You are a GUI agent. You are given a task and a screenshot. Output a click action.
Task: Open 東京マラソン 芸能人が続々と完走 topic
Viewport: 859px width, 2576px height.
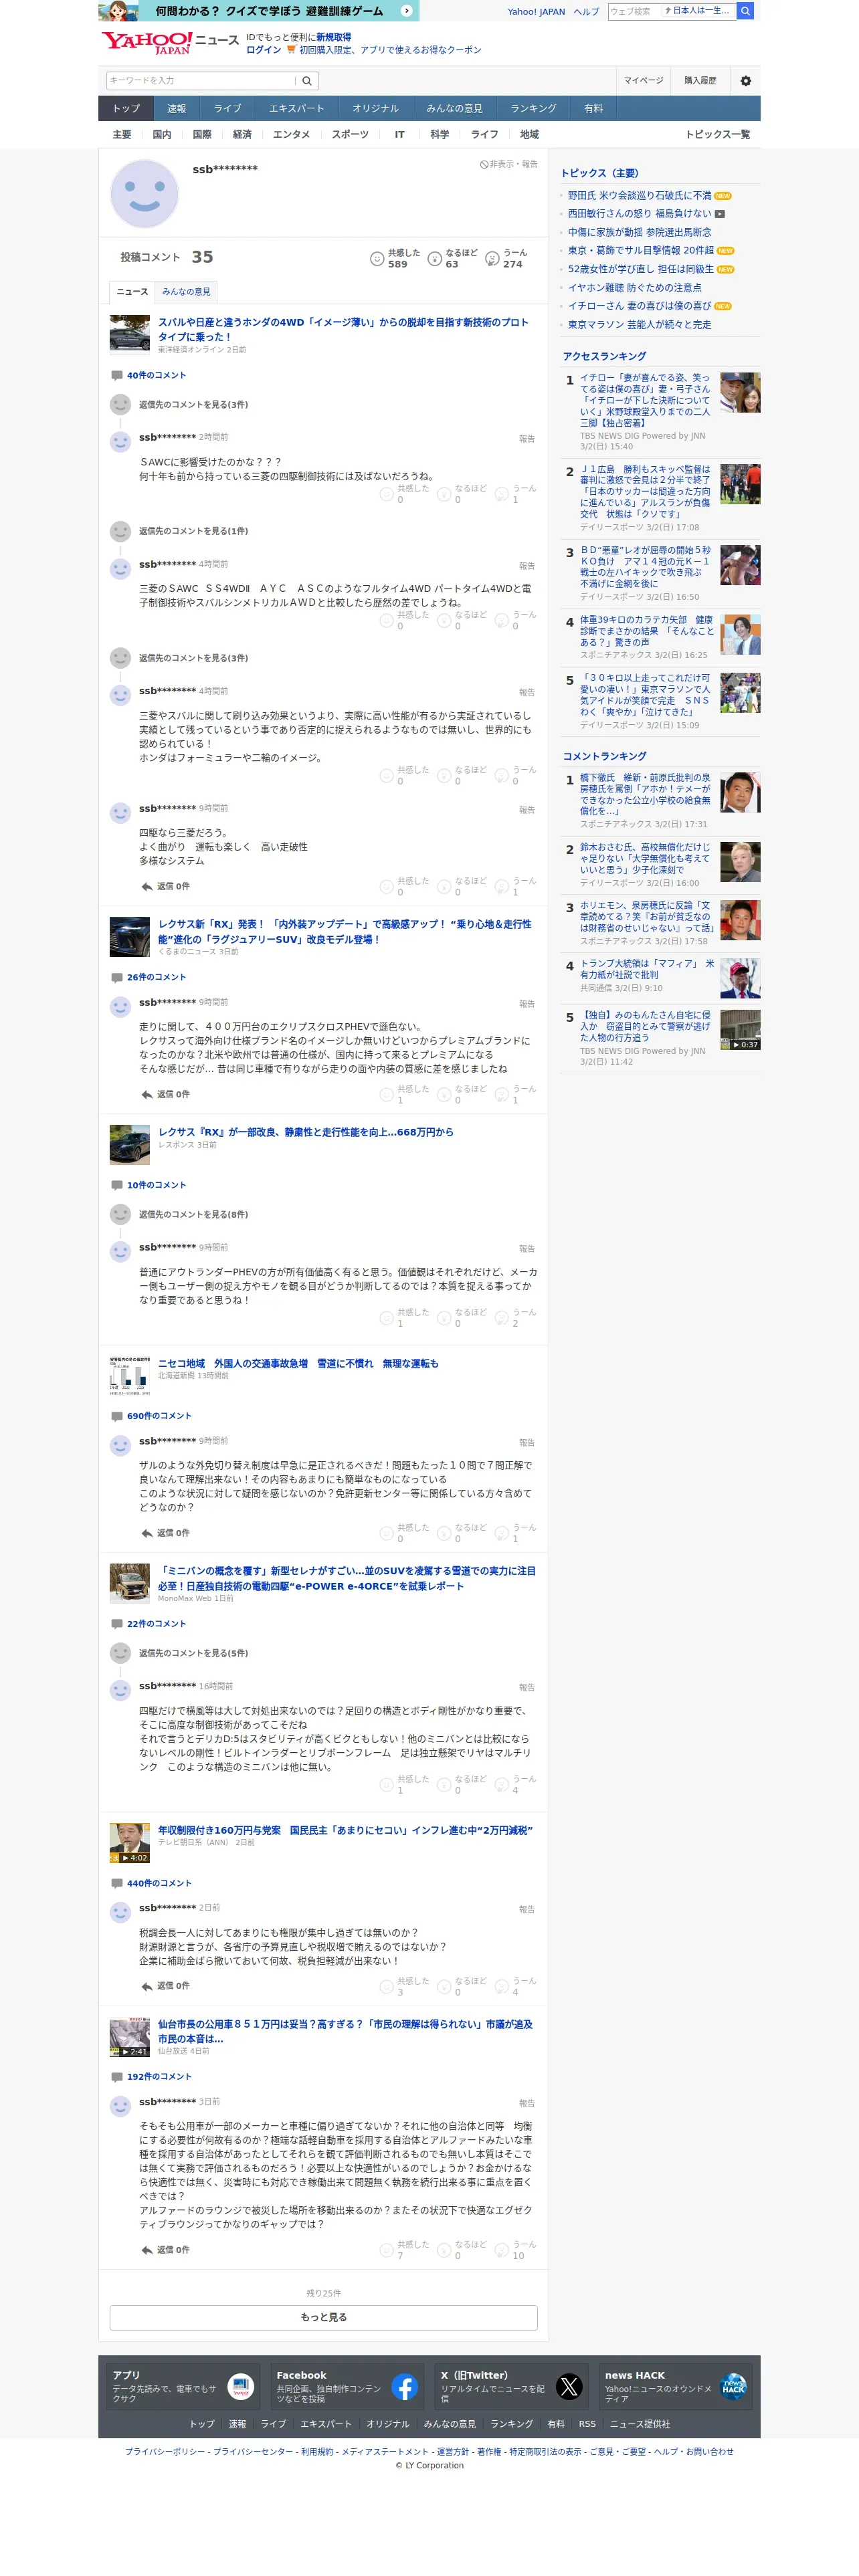pyautogui.click(x=639, y=325)
